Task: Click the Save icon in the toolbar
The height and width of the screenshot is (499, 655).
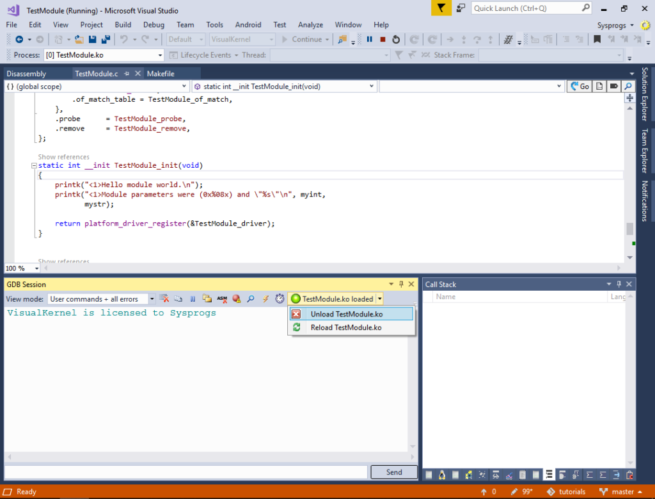Action: [x=91, y=39]
